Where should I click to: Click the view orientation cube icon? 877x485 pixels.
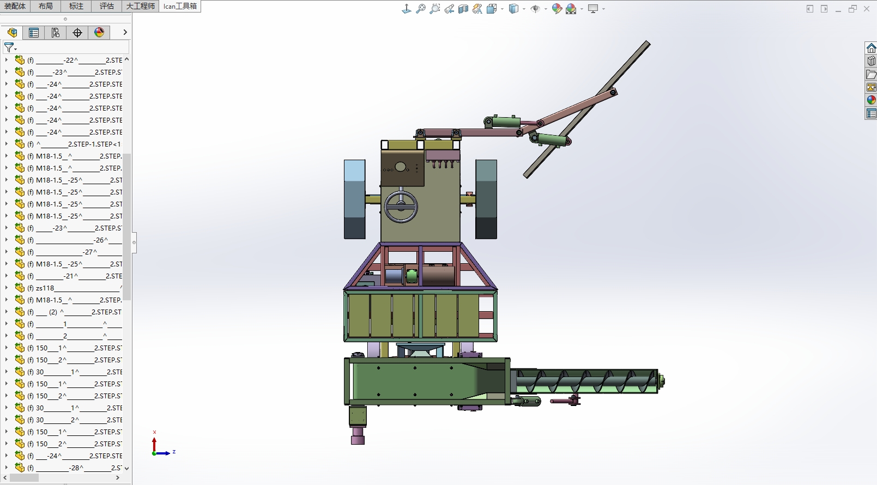[492, 9]
